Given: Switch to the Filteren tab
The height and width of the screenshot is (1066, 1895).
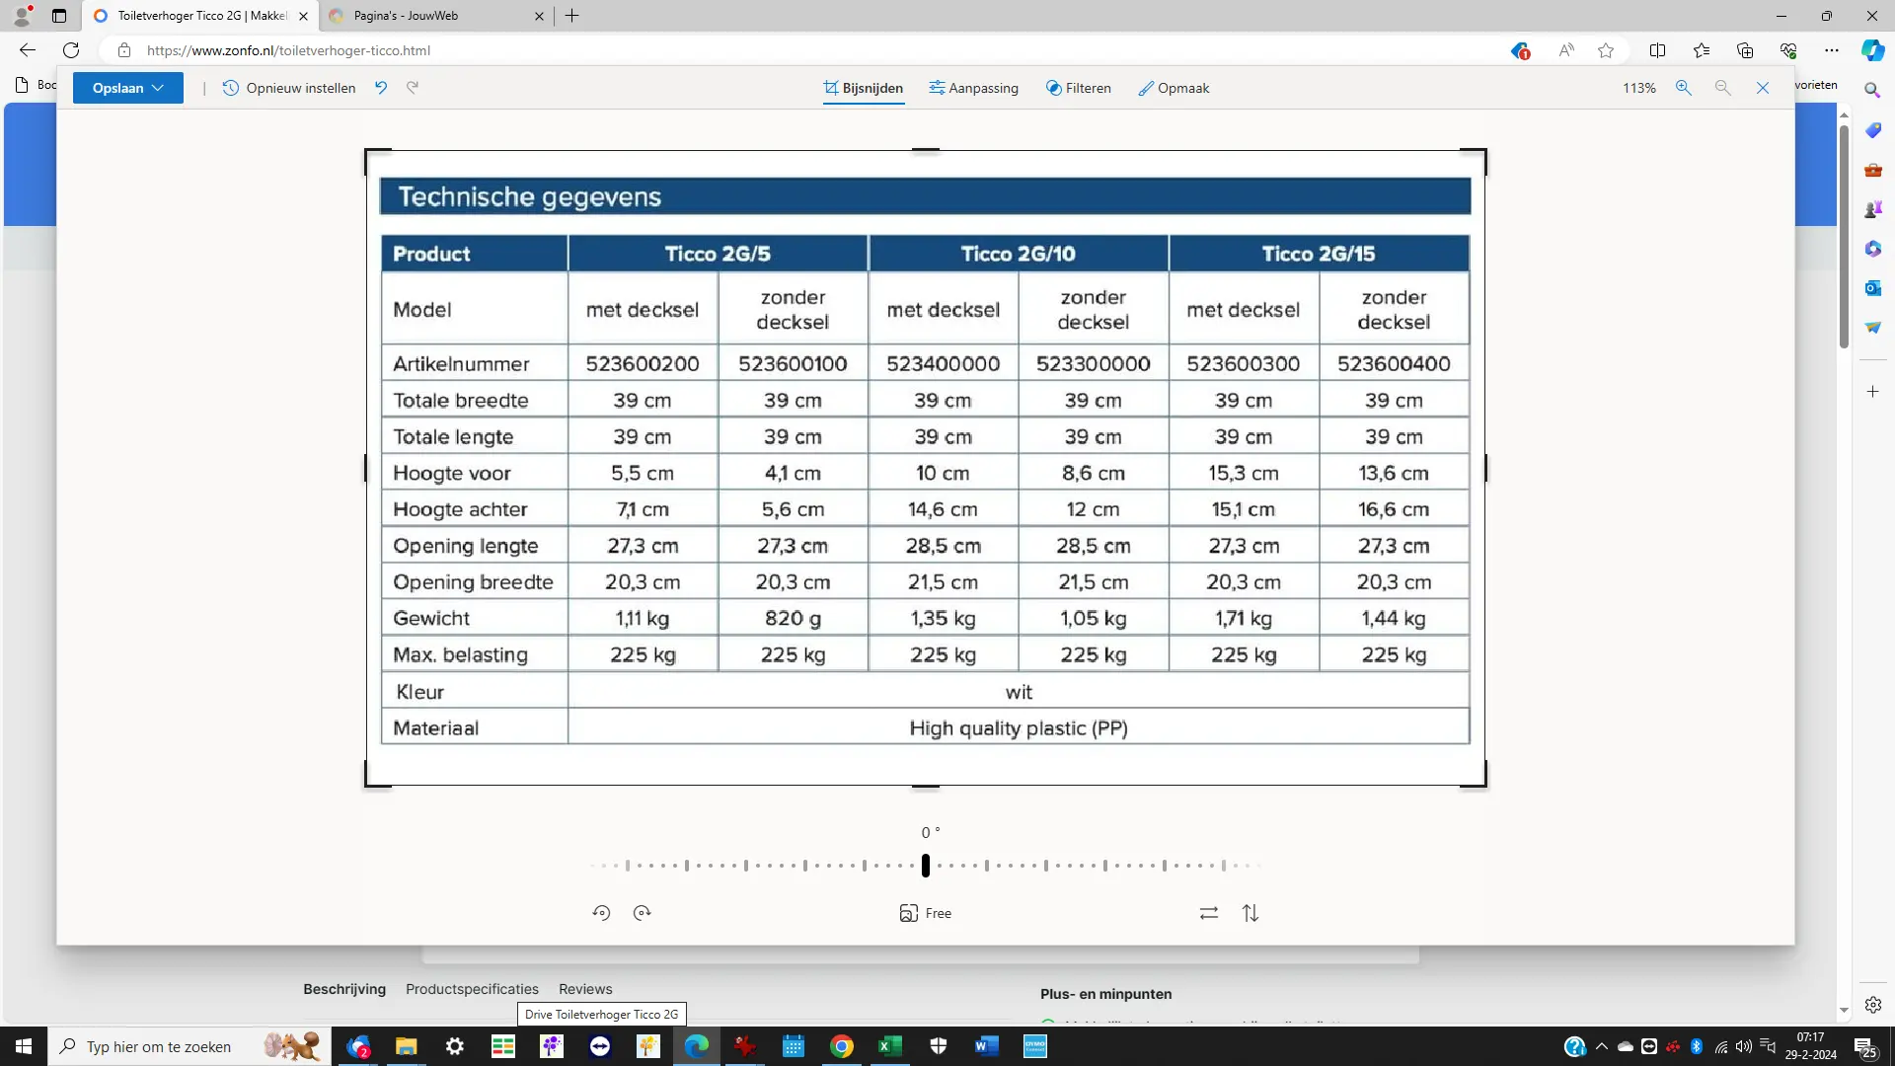Looking at the screenshot, I should coord(1078,88).
